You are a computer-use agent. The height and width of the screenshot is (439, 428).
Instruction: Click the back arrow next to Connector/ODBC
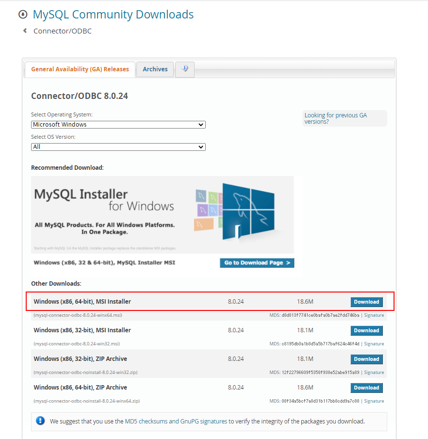tap(25, 31)
